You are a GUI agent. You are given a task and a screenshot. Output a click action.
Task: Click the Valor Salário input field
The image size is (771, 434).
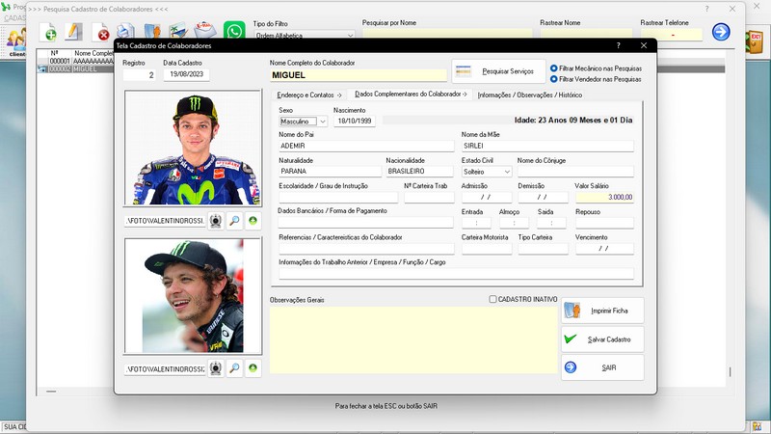[604, 197]
